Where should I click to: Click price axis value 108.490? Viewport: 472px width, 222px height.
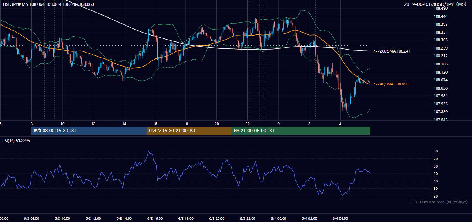coord(441,8)
